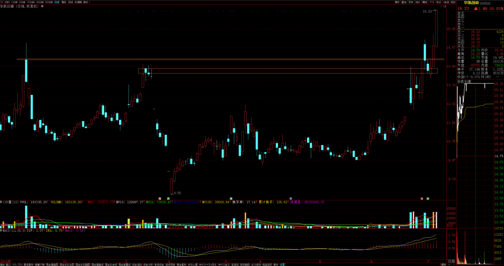The height and width of the screenshot is (266, 504).
Task: Switch to the 1分钟 chart period
Action: [14, 2]
